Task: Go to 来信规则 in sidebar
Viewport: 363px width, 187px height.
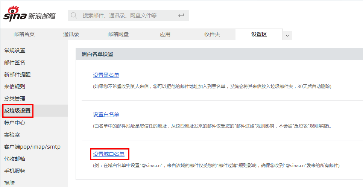Action: click(15, 87)
